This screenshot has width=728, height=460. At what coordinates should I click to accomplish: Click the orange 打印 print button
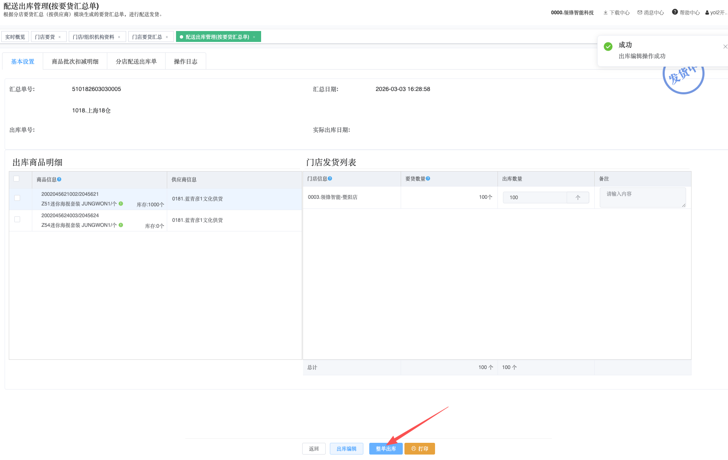420,449
